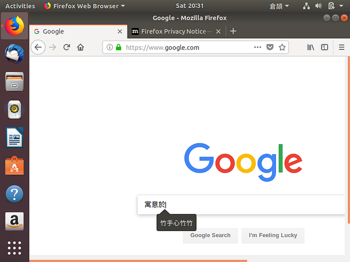Screen dimensions: 350x262
Task: Click the green padlock security icon
Action: (118, 47)
